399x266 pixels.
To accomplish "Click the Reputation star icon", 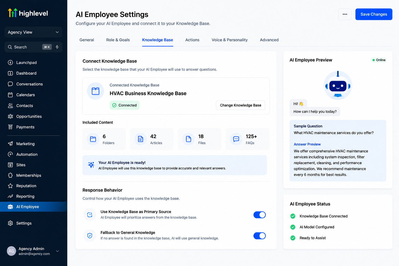I will [x=10, y=186].
